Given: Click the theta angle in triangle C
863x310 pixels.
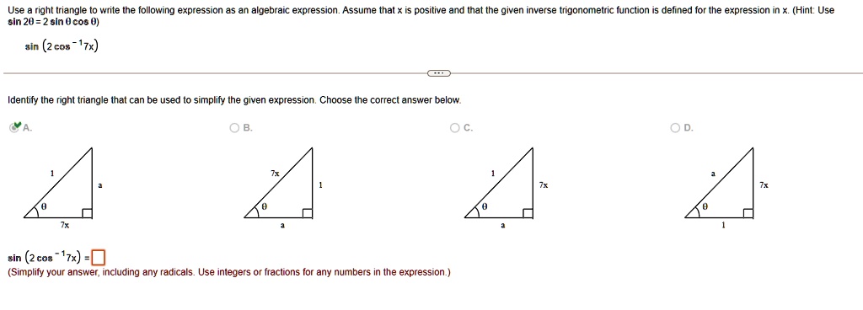Looking at the screenshot, I should tap(485, 208).
